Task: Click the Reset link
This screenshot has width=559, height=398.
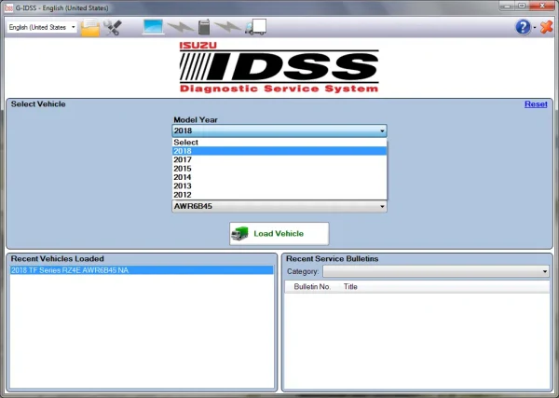Action: pyautogui.click(x=536, y=104)
